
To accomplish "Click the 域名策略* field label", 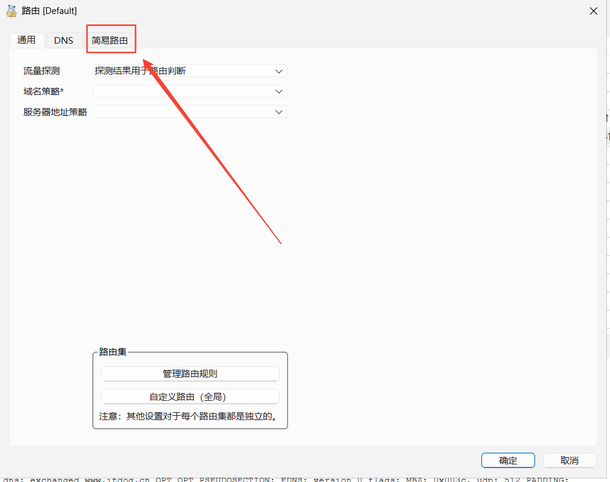I will pos(44,92).
